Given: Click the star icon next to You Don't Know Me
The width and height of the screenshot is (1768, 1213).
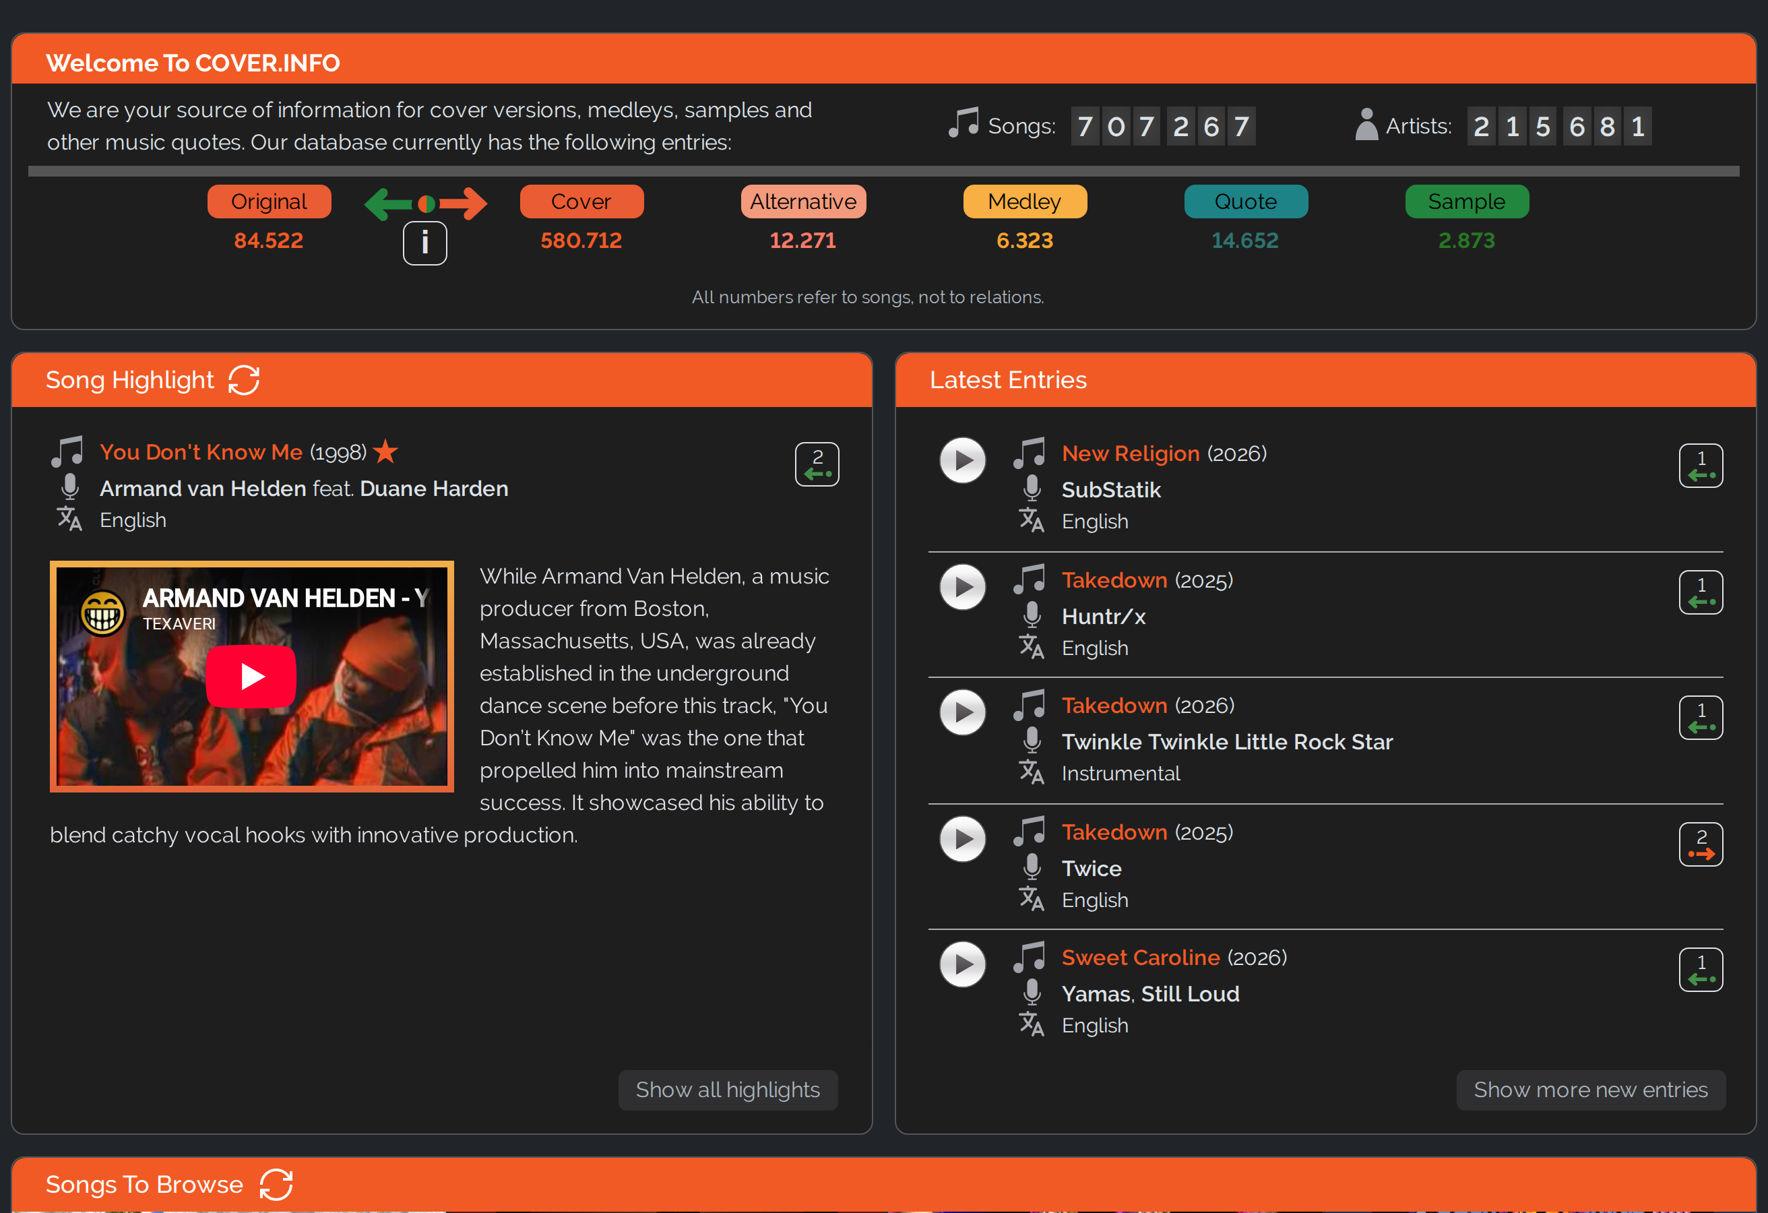Looking at the screenshot, I should (385, 452).
